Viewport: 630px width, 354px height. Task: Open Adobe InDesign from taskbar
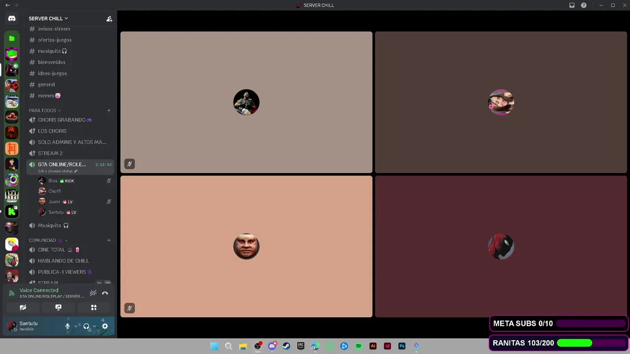click(387, 346)
